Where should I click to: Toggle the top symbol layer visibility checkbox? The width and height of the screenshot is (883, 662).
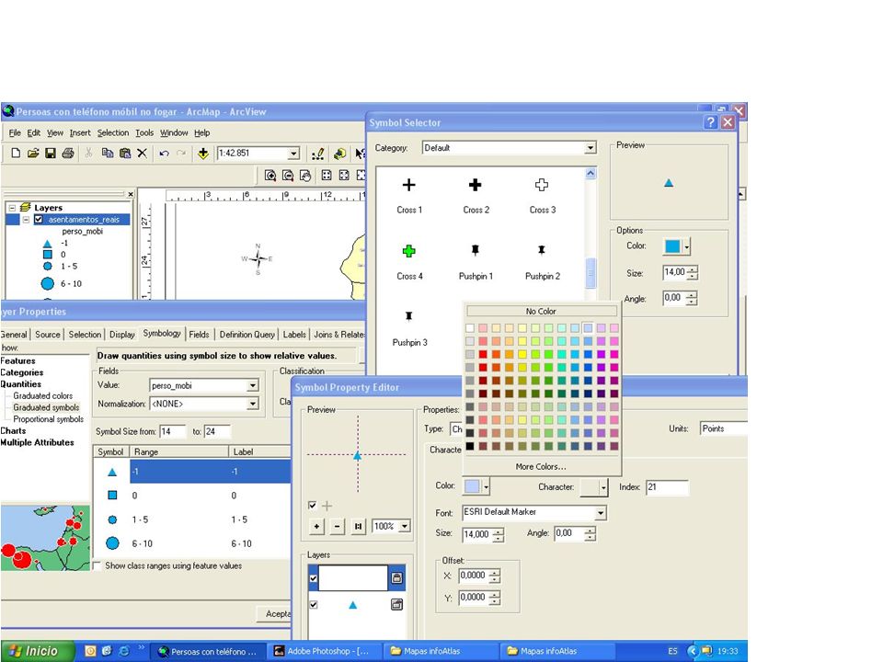314,578
